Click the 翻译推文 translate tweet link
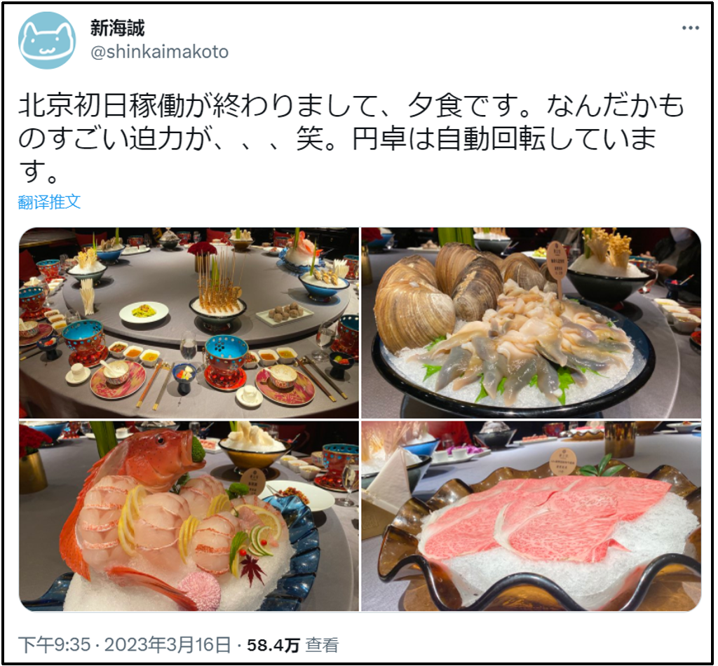The height and width of the screenshot is (666, 718). coord(50,201)
